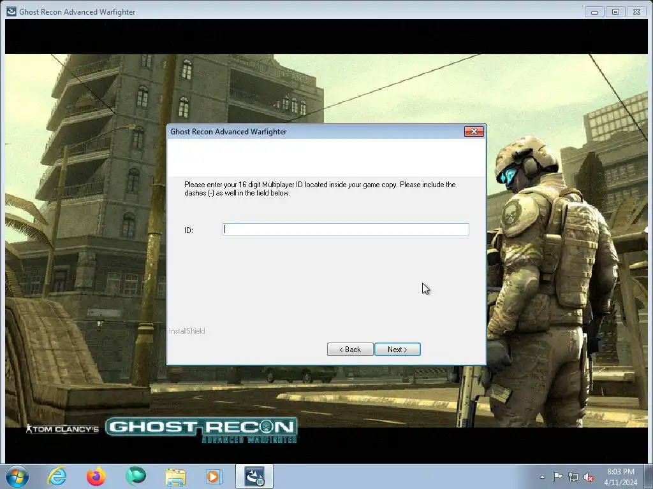Launch Internet Explorer from taskbar
This screenshot has width=653, height=489.
[57, 476]
